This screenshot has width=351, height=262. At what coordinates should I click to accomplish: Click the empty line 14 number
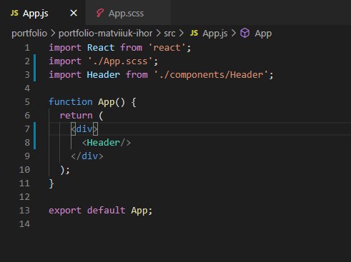(x=24, y=224)
